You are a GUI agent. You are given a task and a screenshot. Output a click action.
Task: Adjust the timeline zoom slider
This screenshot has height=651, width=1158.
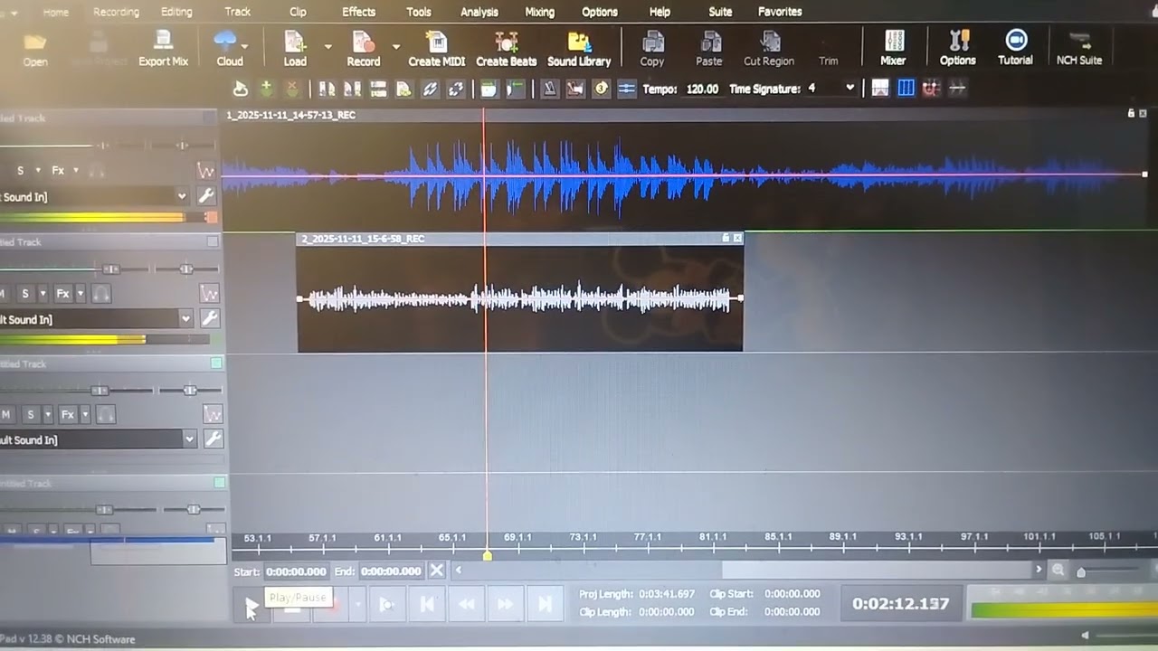[x=1080, y=571]
